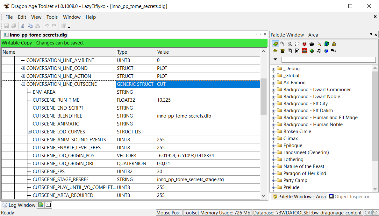379x216 pixels.
Task: Click the gold coins merchant palette icon
Action: click(334, 44)
